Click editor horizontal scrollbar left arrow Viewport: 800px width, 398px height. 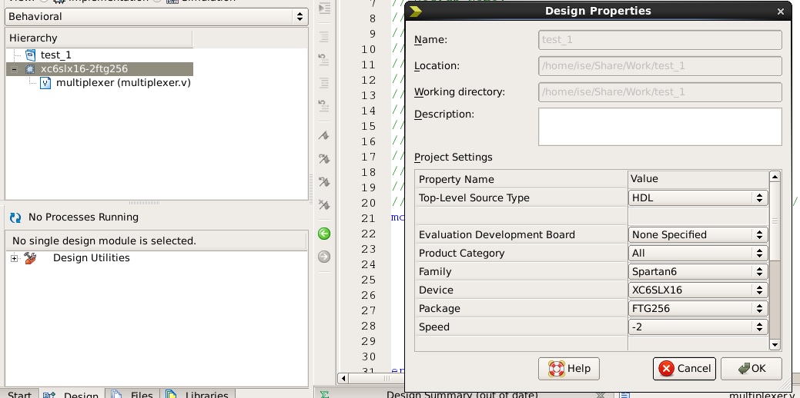click(343, 378)
